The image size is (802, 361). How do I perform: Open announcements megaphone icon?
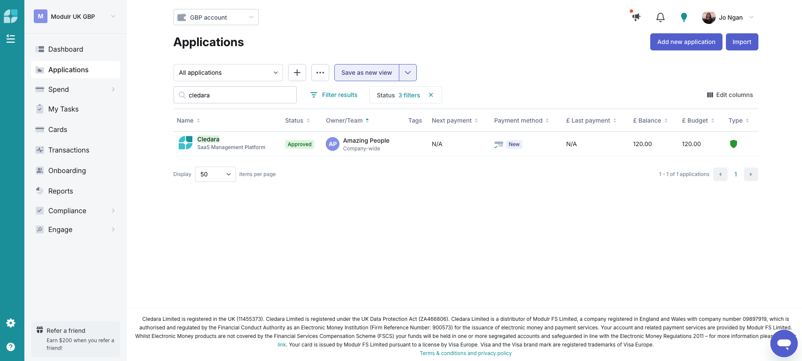pos(637,17)
